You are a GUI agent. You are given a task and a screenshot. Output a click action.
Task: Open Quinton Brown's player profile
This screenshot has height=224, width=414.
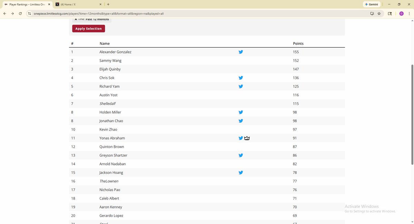coord(112,147)
